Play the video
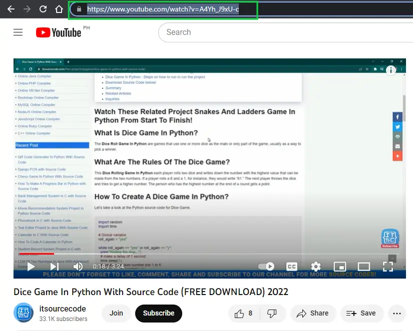Screen dimensions: 413x331 click(31, 267)
